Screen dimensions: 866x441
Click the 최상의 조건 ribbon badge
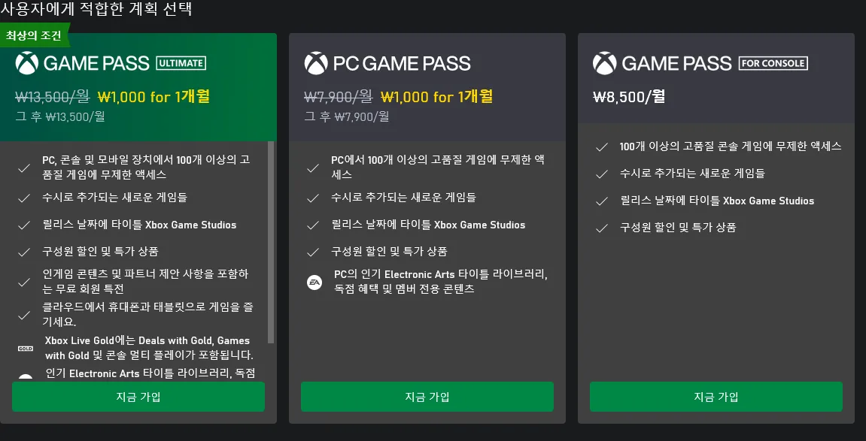coord(34,35)
